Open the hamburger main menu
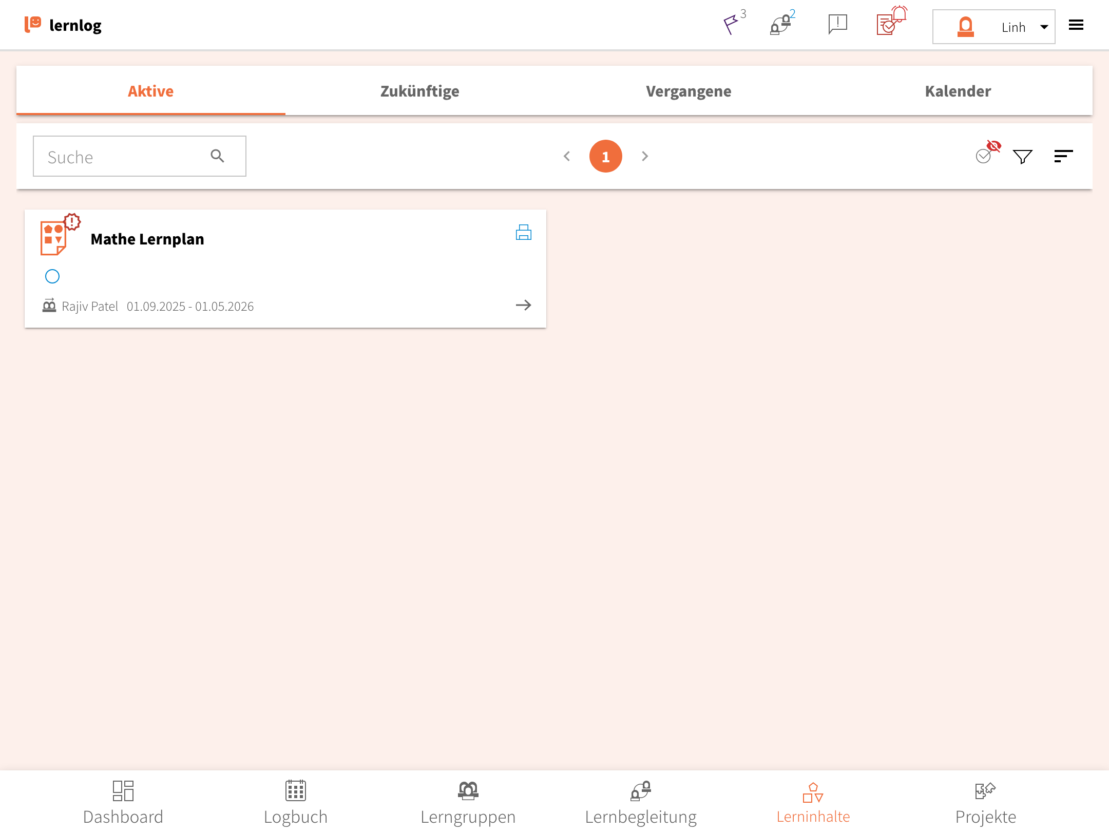Image resolution: width=1109 pixels, height=832 pixels. [1076, 25]
